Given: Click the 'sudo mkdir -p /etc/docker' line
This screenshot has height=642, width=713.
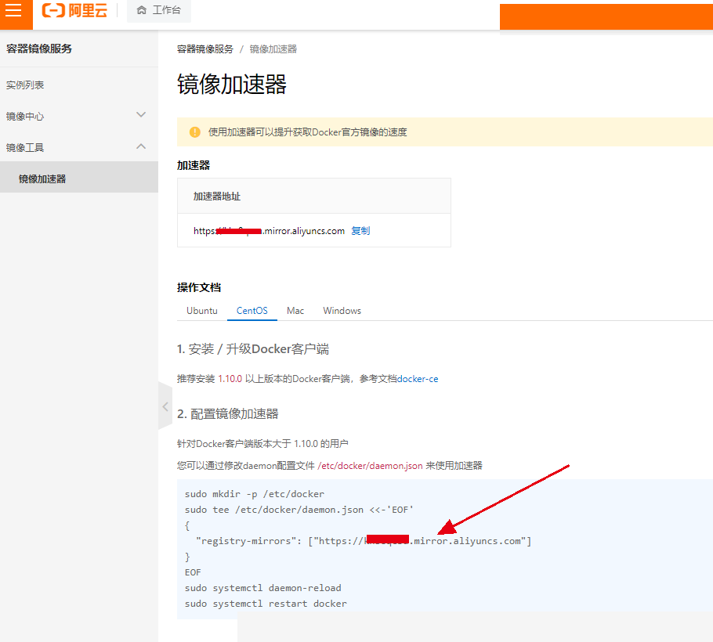Looking at the screenshot, I should 255,494.
